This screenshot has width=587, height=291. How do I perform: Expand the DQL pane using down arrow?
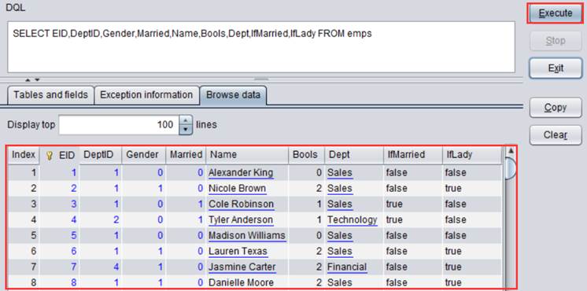coord(37,79)
